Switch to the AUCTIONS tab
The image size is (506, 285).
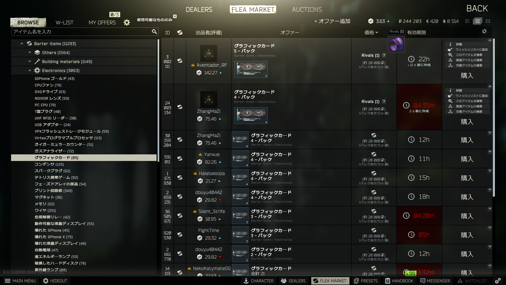coord(307,9)
